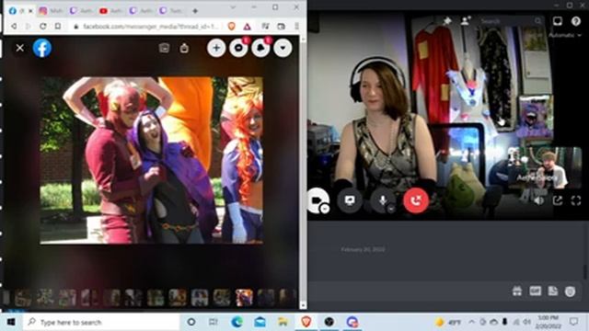Toggle the camera in Discord call

tap(318, 200)
